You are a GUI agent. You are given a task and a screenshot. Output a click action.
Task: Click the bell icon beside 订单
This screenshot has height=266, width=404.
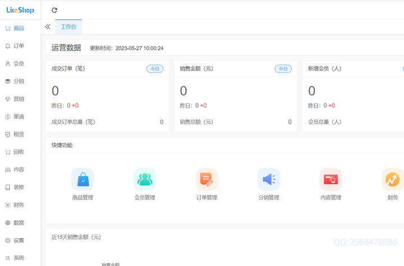[x=8, y=46]
